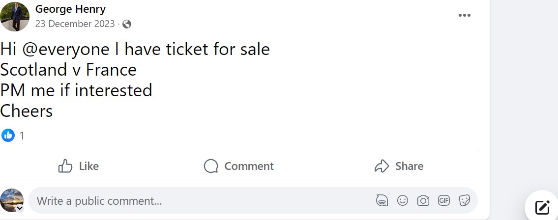Share the ticket sale post
Image resolution: width=558 pixels, height=220 pixels.
coord(399,166)
